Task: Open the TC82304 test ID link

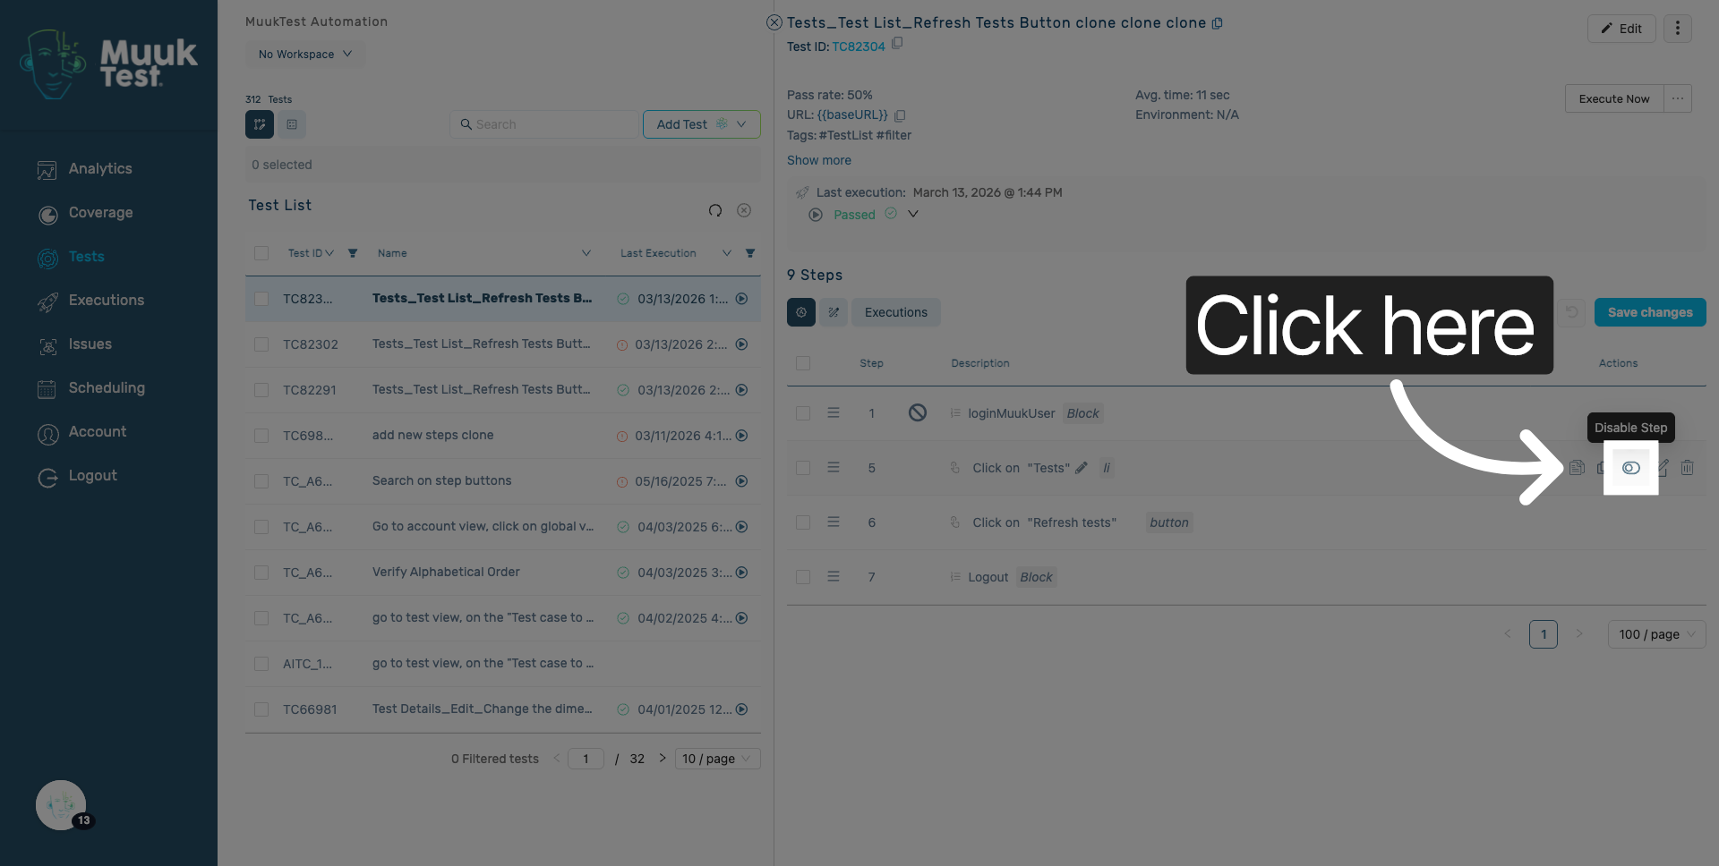Action: point(859,47)
